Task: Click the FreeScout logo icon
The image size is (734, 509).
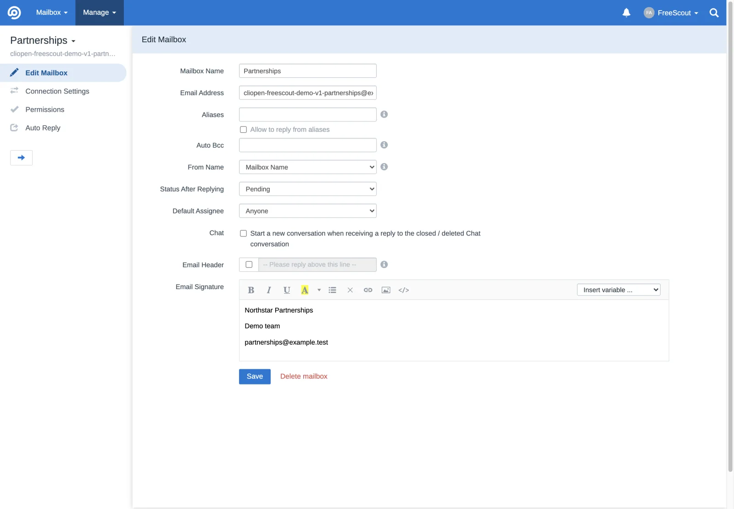Action: (x=14, y=12)
